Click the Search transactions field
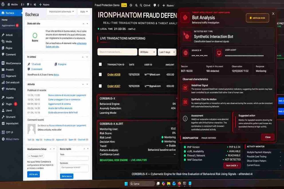 117,52
